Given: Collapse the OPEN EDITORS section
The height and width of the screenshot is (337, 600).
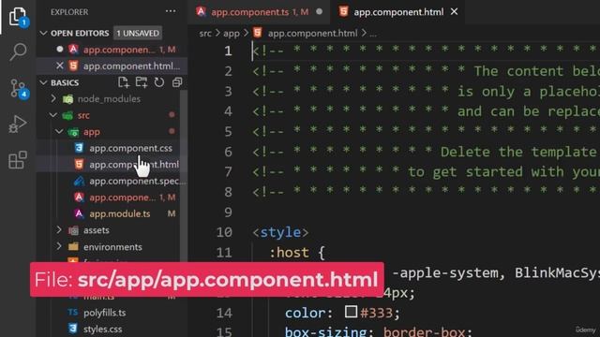Looking at the screenshot, I should [x=44, y=34].
